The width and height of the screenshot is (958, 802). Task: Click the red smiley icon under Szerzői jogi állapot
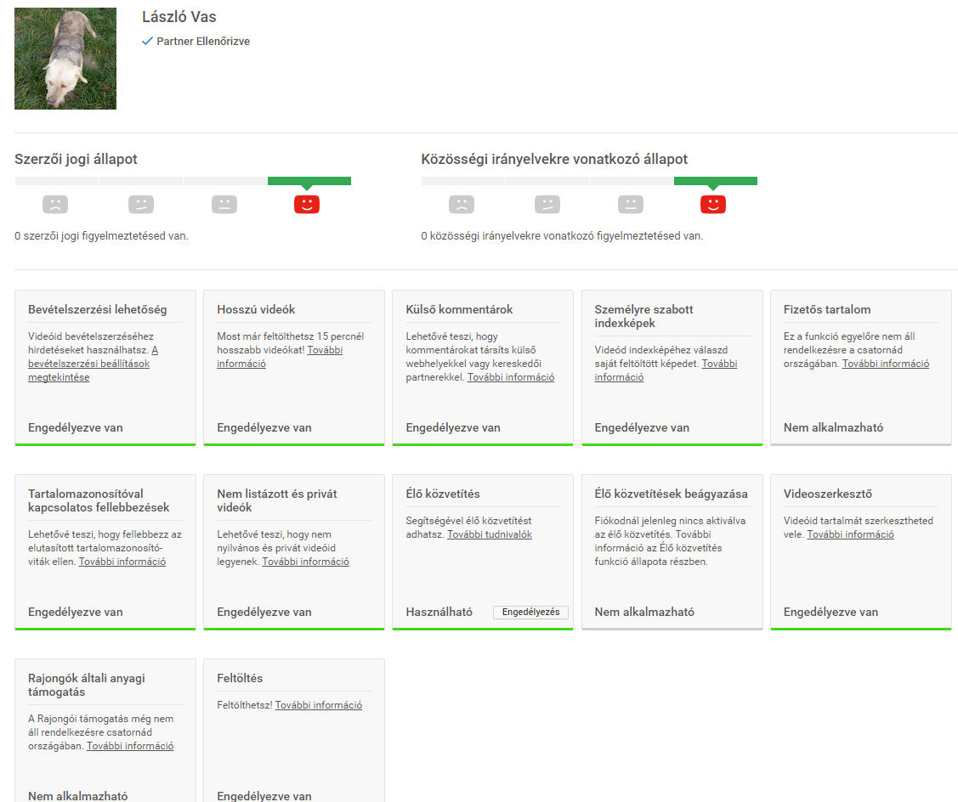307,204
